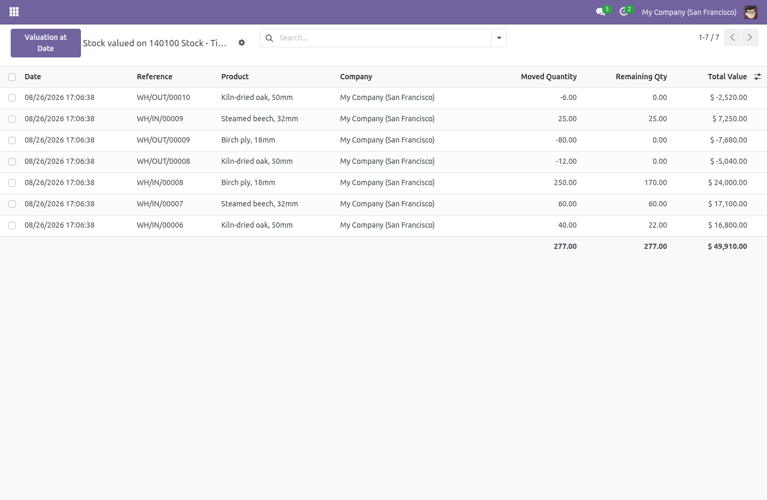The image size is (767, 500).
Task: Open the activities clock icon
Action: pos(624,12)
